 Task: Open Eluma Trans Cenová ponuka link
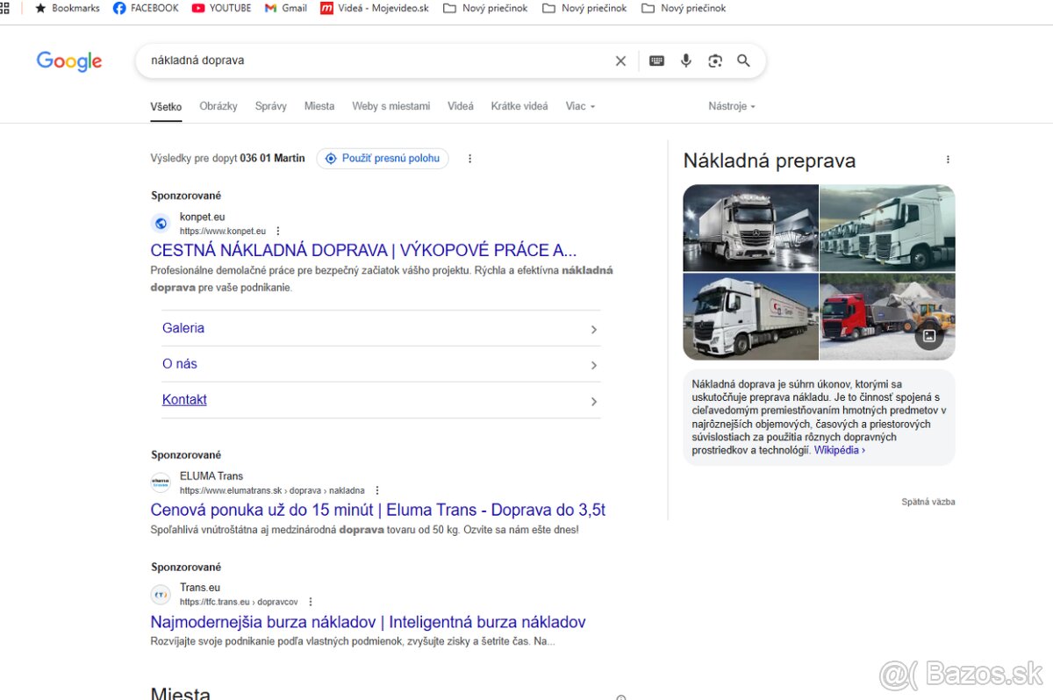(378, 511)
